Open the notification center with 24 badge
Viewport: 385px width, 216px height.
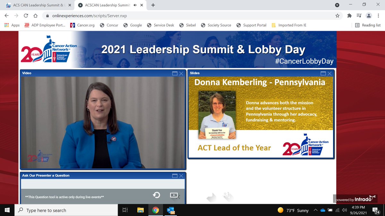(376, 210)
